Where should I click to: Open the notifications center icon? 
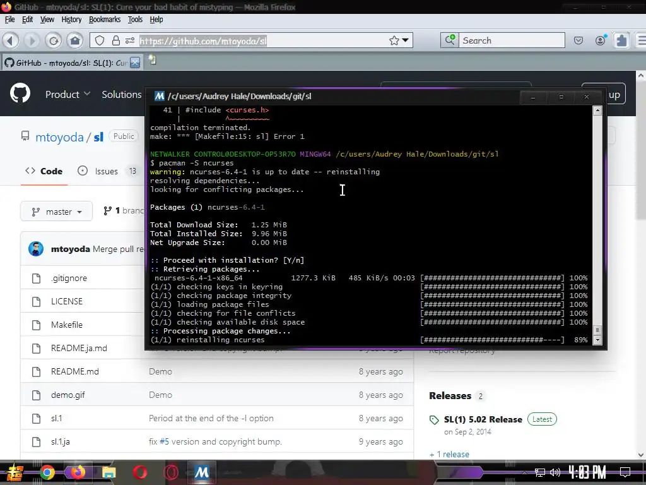(625, 472)
